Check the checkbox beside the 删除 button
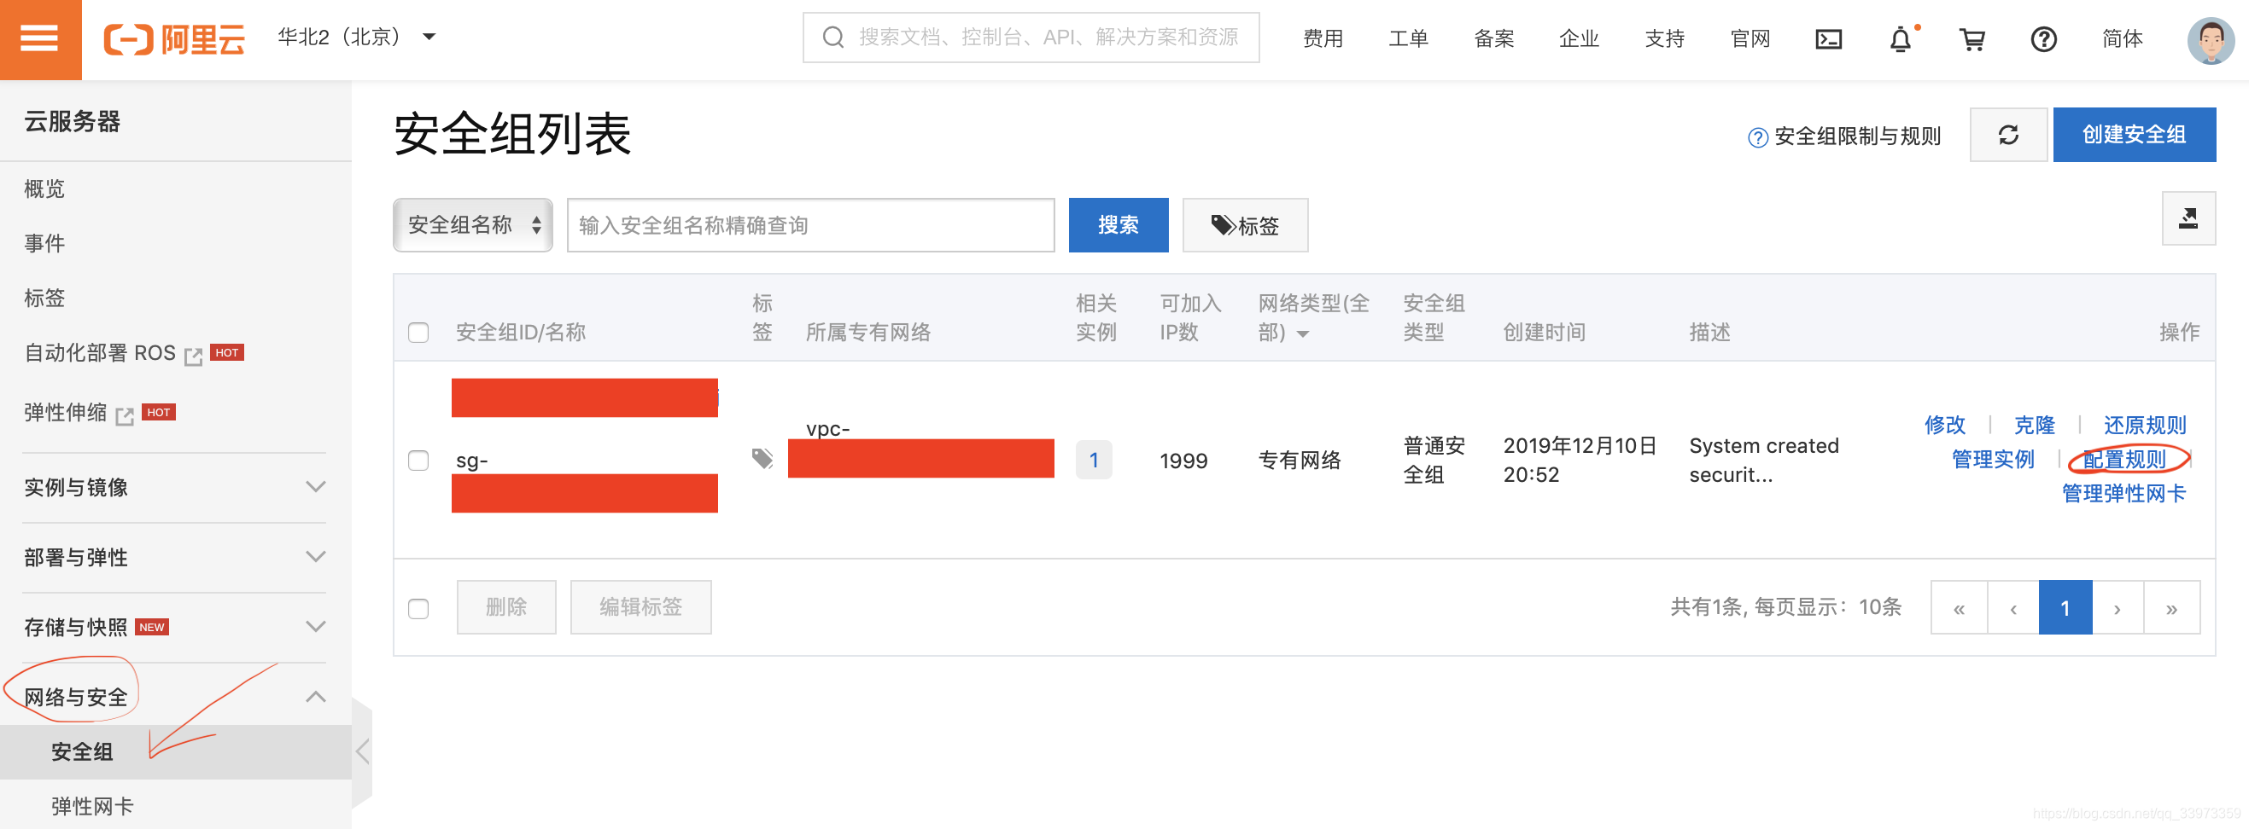This screenshot has height=829, width=2249. click(418, 607)
